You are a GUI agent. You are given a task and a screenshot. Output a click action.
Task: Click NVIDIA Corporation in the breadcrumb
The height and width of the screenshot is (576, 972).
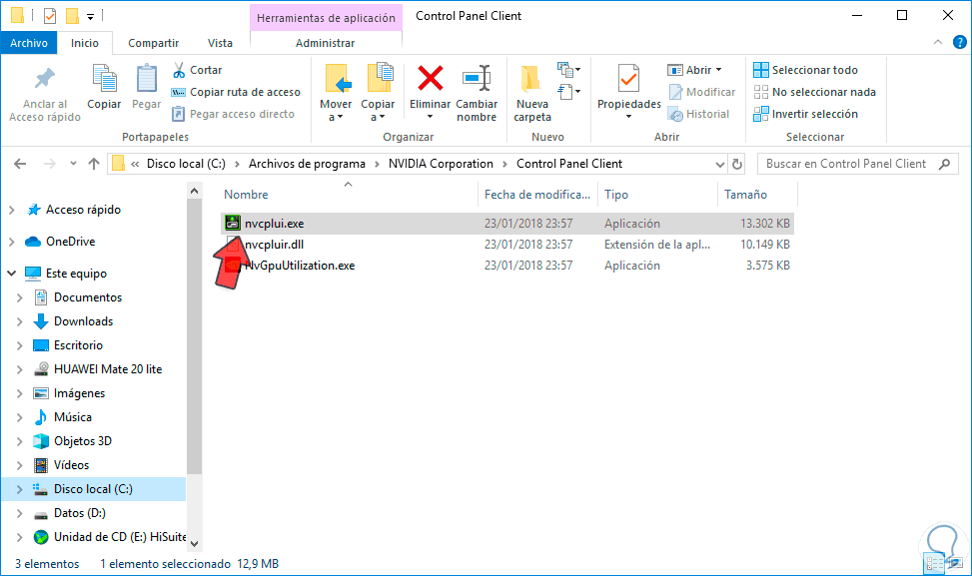(441, 164)
